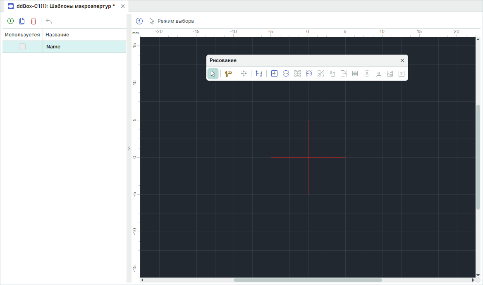
Task: Collapse the left panel with chevron
Action: (129, 148)
